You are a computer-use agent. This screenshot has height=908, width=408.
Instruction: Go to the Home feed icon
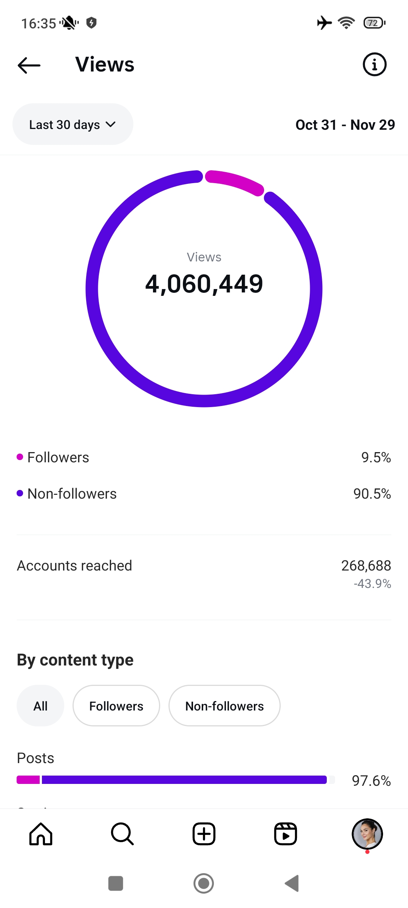click(x=41, y=834)
